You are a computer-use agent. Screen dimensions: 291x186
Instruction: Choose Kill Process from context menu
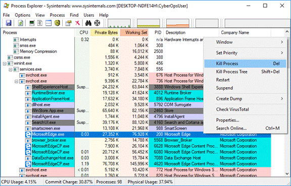coord(245,64)
